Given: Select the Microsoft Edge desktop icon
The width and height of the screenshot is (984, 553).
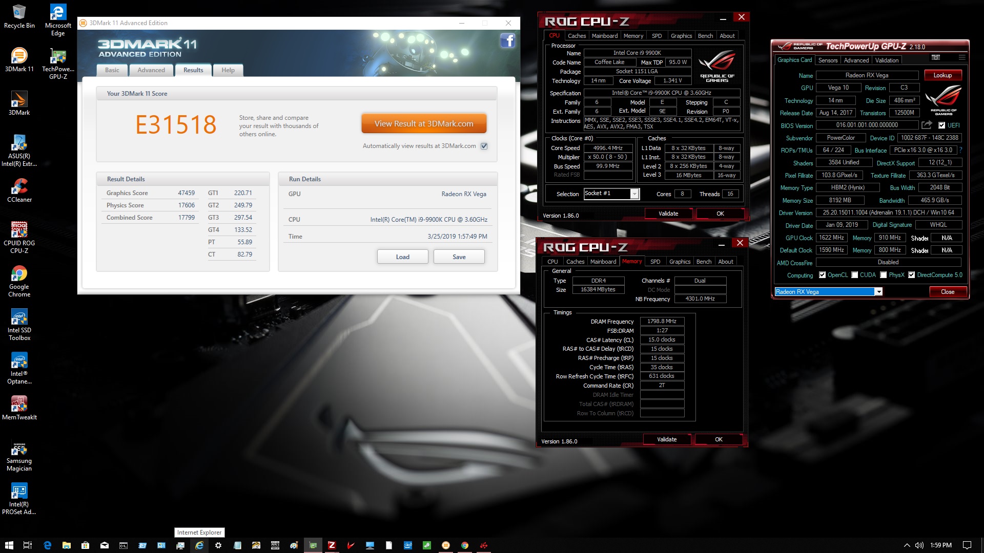Looking at the screenshot, I should click(58, 20).
